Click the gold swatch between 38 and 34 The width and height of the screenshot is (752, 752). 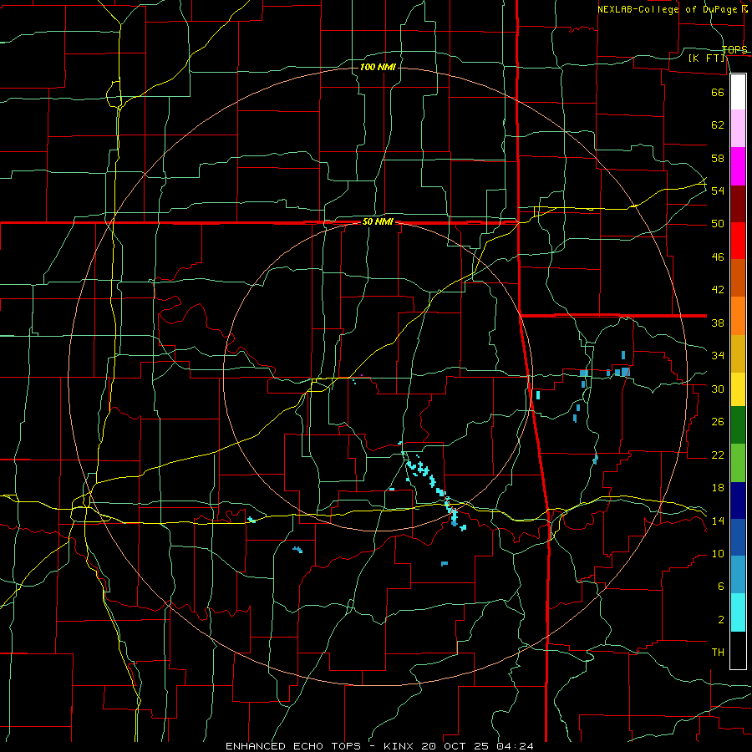[738, 354]
